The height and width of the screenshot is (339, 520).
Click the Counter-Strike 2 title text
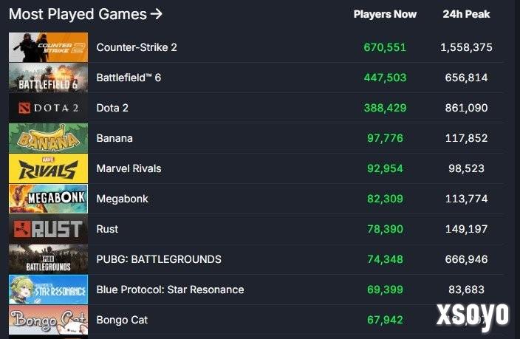click(137, 47)
